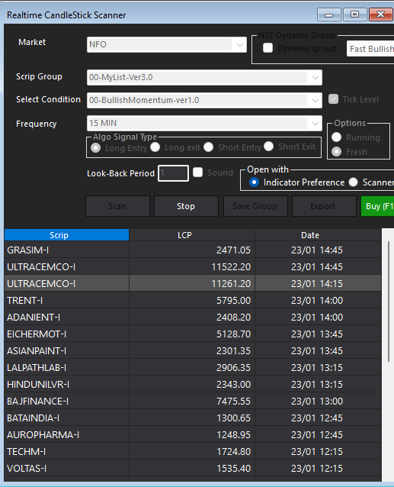Minimize the Realtime CandleStick Scanner window
The image size is (394, 487).
coord(329,15)
